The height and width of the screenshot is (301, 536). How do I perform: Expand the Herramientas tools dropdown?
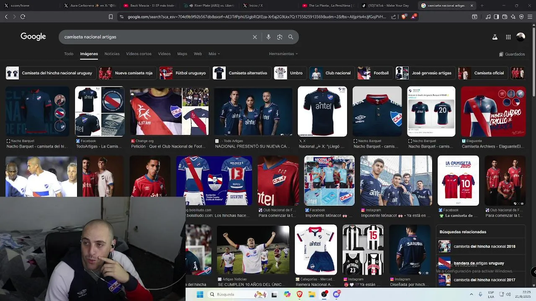click(x=283, y=54)
